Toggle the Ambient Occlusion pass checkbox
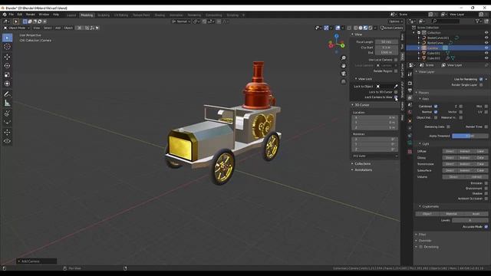This screenshot has width=491, height=276. (x=486, y=199)
